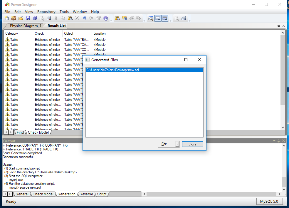Open print preview from the toolbar
Screen dimensions: 289x208
pos(42,18)
